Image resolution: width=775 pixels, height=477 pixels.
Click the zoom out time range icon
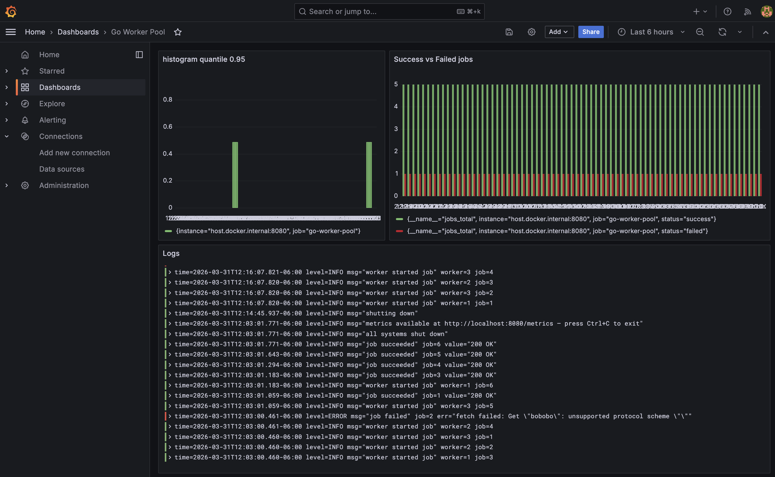tap(700, 32)
